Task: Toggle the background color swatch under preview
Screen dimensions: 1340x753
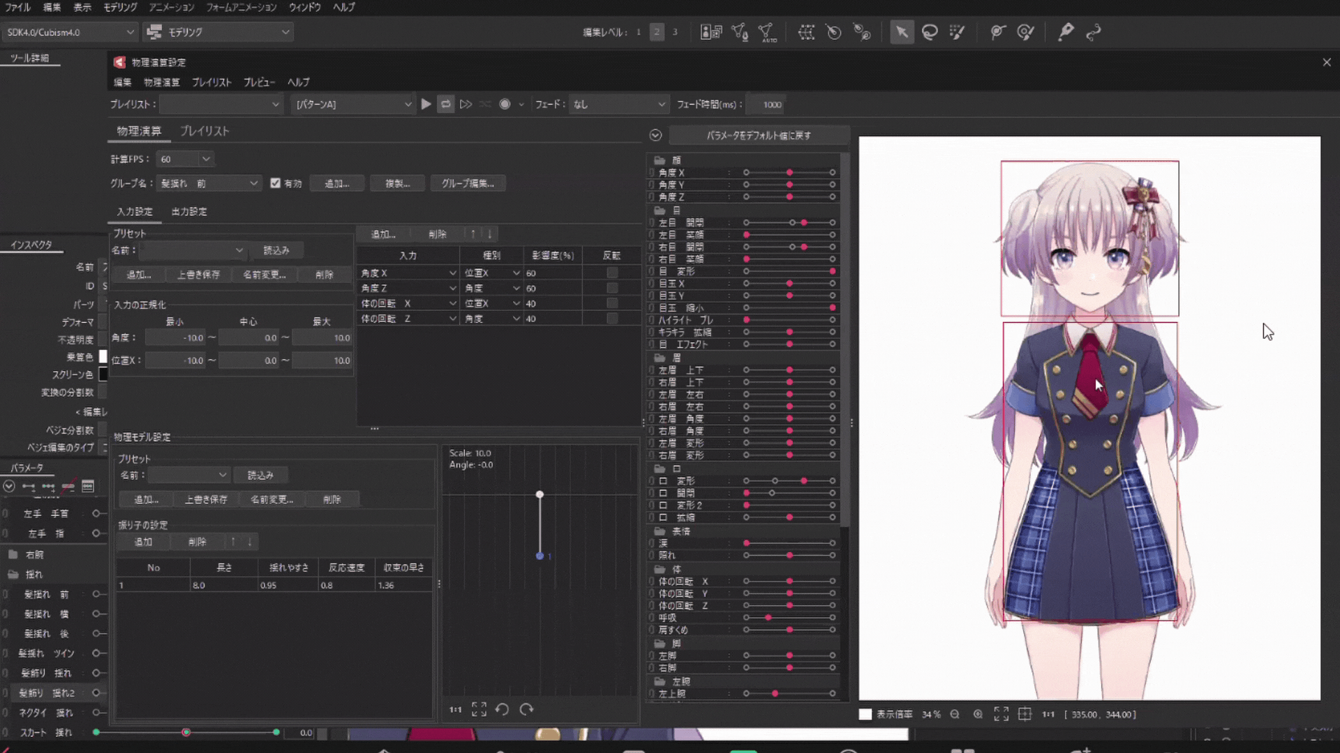Action: click(865, 715)
